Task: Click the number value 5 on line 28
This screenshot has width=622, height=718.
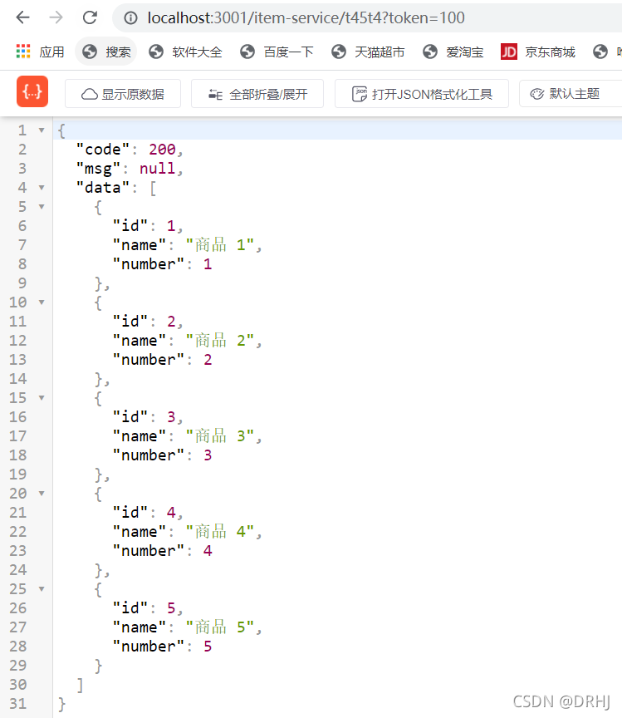Action: tap(208, 647)
